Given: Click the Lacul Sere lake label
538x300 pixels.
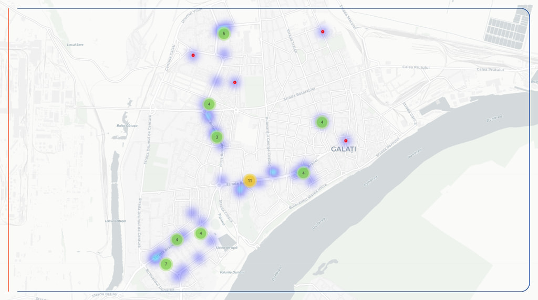Looking at the screenshot, I should (75, 45).
